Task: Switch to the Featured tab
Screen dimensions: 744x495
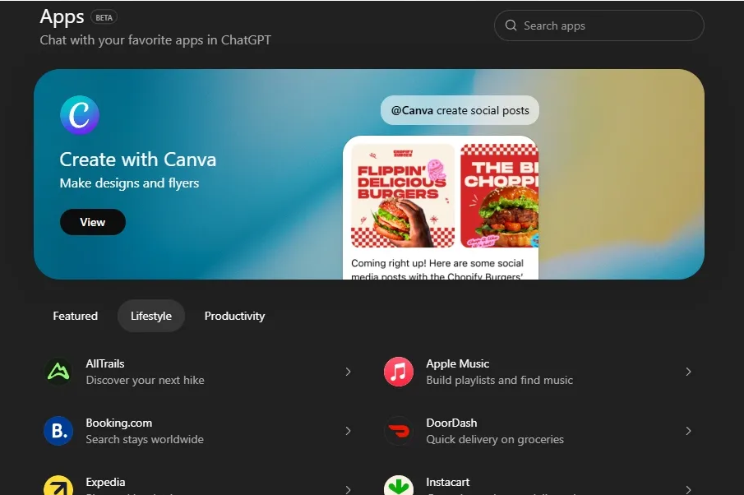Action: [x=74, y=316]
